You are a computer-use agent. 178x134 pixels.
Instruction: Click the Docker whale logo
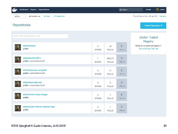pos(15,10)
